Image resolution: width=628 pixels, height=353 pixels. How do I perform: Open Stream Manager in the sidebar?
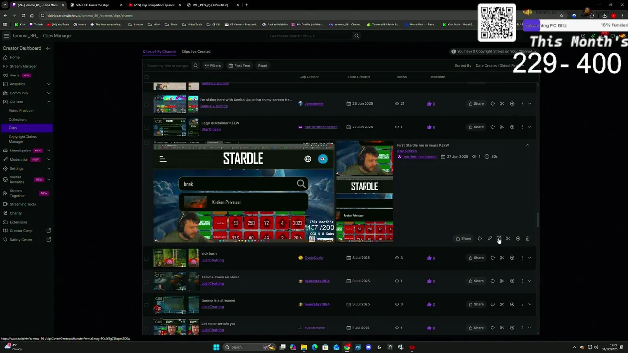[23, 66]
